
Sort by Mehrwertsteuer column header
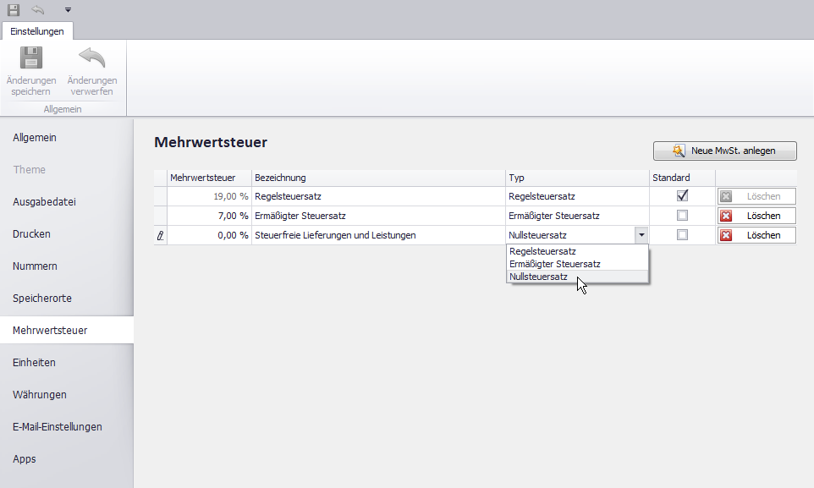[x=209, y=178]
